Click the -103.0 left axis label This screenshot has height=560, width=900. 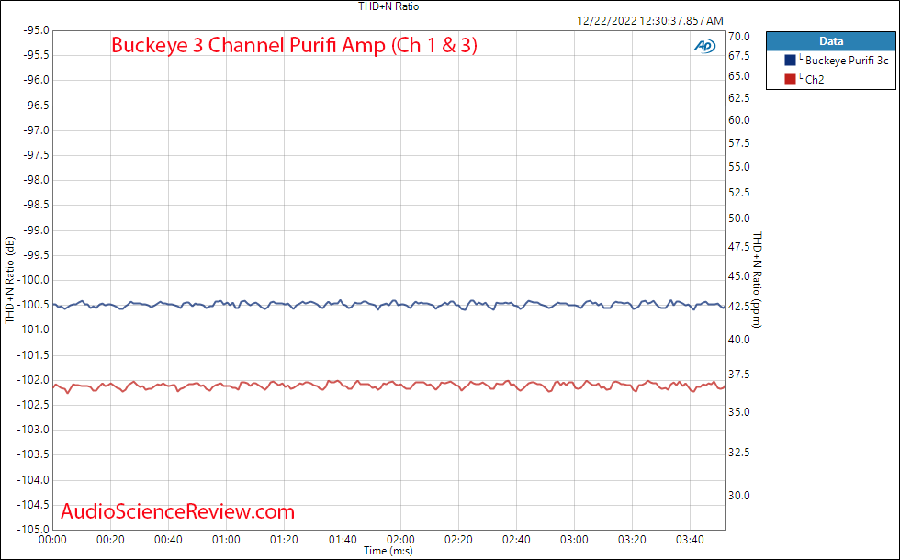[x=34, y=430]
